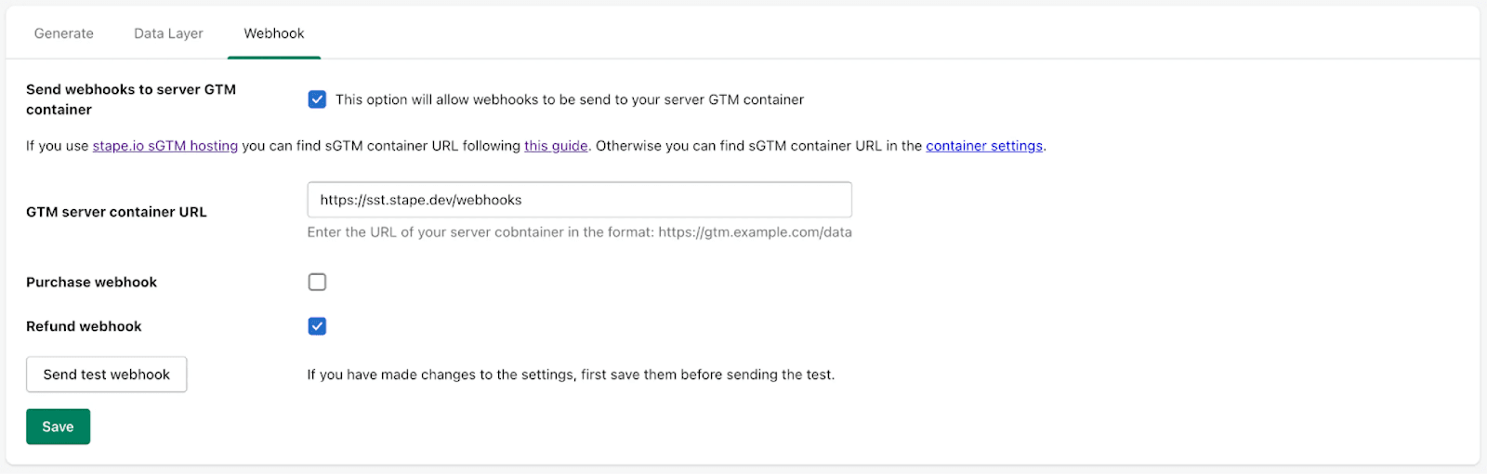The image size is (1487, 474).
Task: Open the Data Layer tab
Action: click(x=168, y=33)
